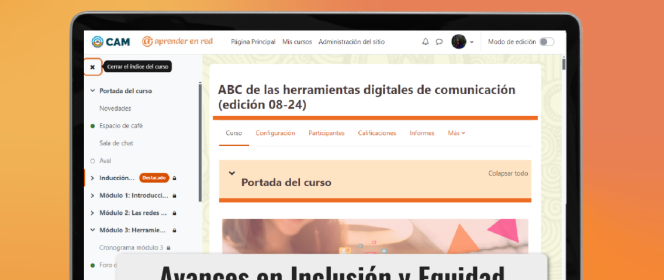Open Cronograma módulo 3
Screen dimensions: 664x280
132,247
